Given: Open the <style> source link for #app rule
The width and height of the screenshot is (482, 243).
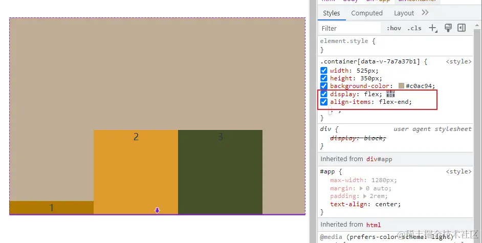Looking at the screenshot, I should coord(458,171).
